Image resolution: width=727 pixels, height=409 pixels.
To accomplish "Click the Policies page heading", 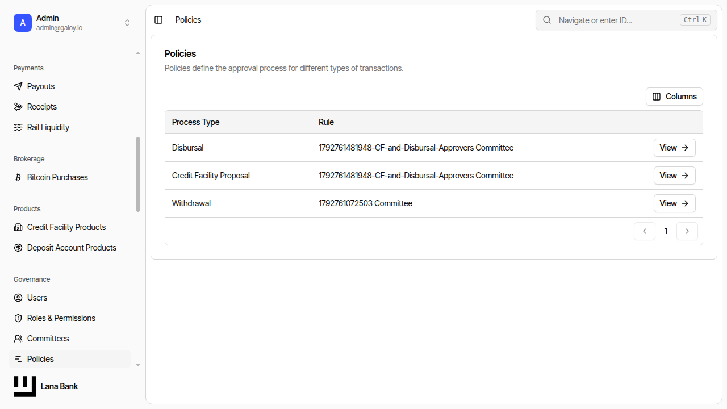I will click(180, 53).
